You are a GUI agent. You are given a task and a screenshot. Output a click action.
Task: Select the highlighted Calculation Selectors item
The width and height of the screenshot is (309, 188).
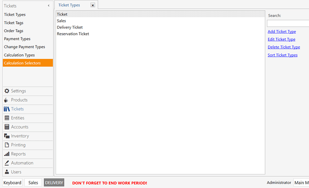(x=28, y=63)
